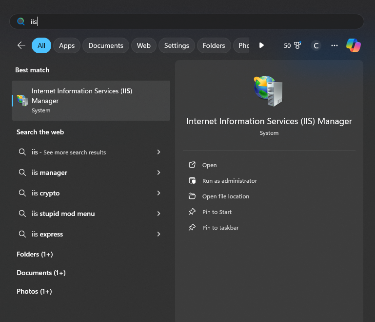Click magnifier beside 'iis manager' suggestion
Screen dimensions: 375x322
click(22, 172)
